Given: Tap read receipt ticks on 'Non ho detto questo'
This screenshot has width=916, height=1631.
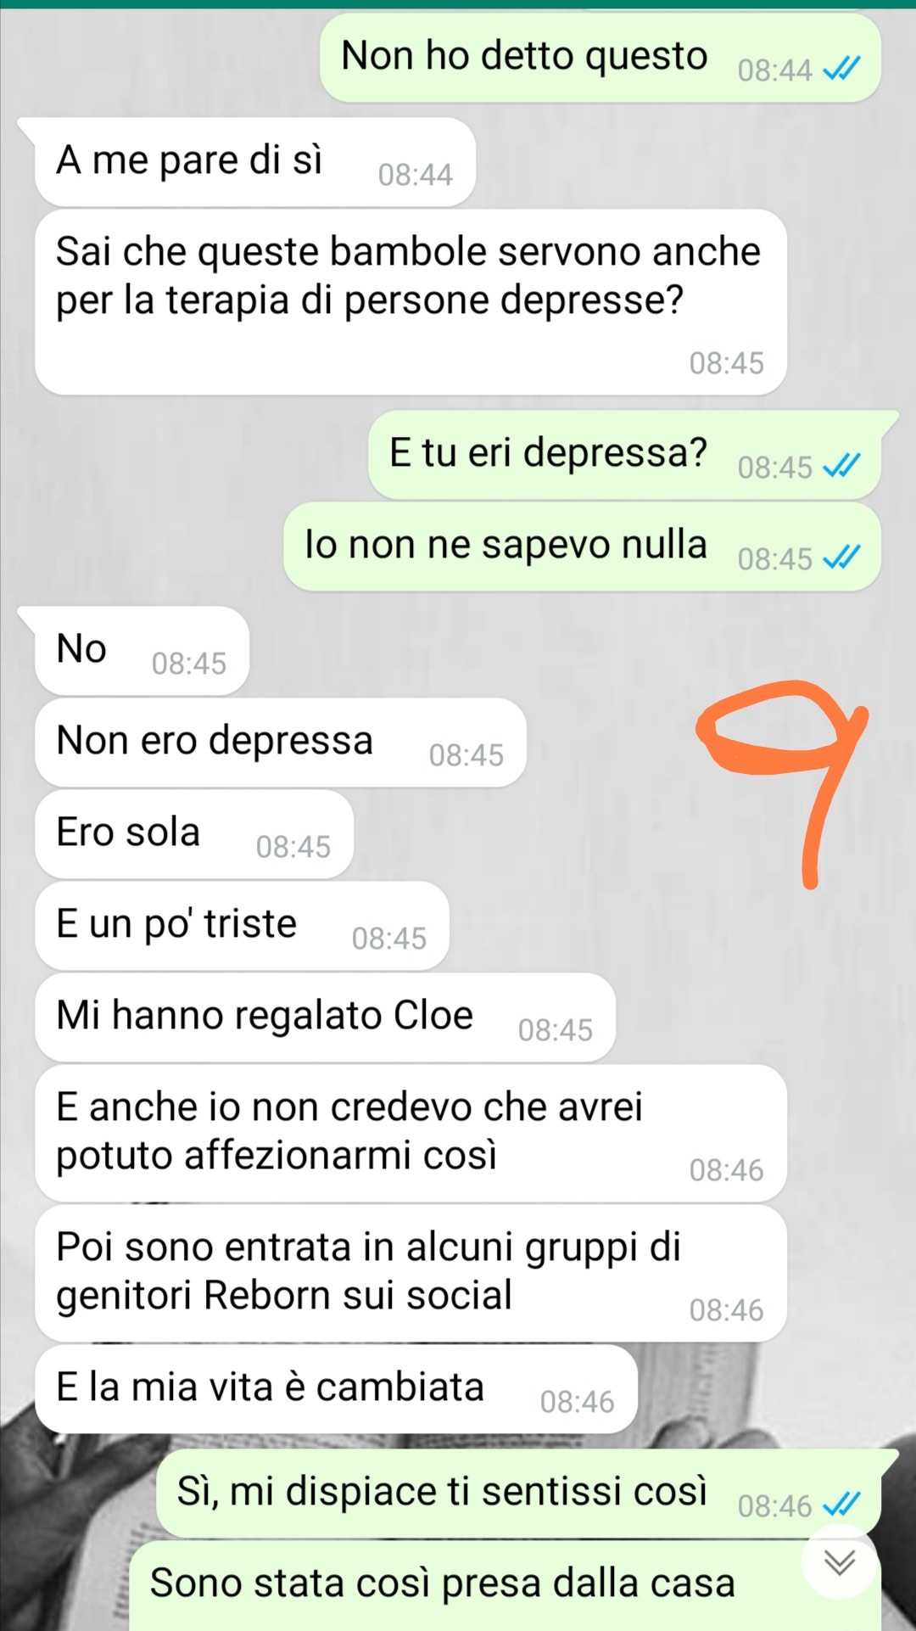Looking at the screenshot, I should 842,69.
